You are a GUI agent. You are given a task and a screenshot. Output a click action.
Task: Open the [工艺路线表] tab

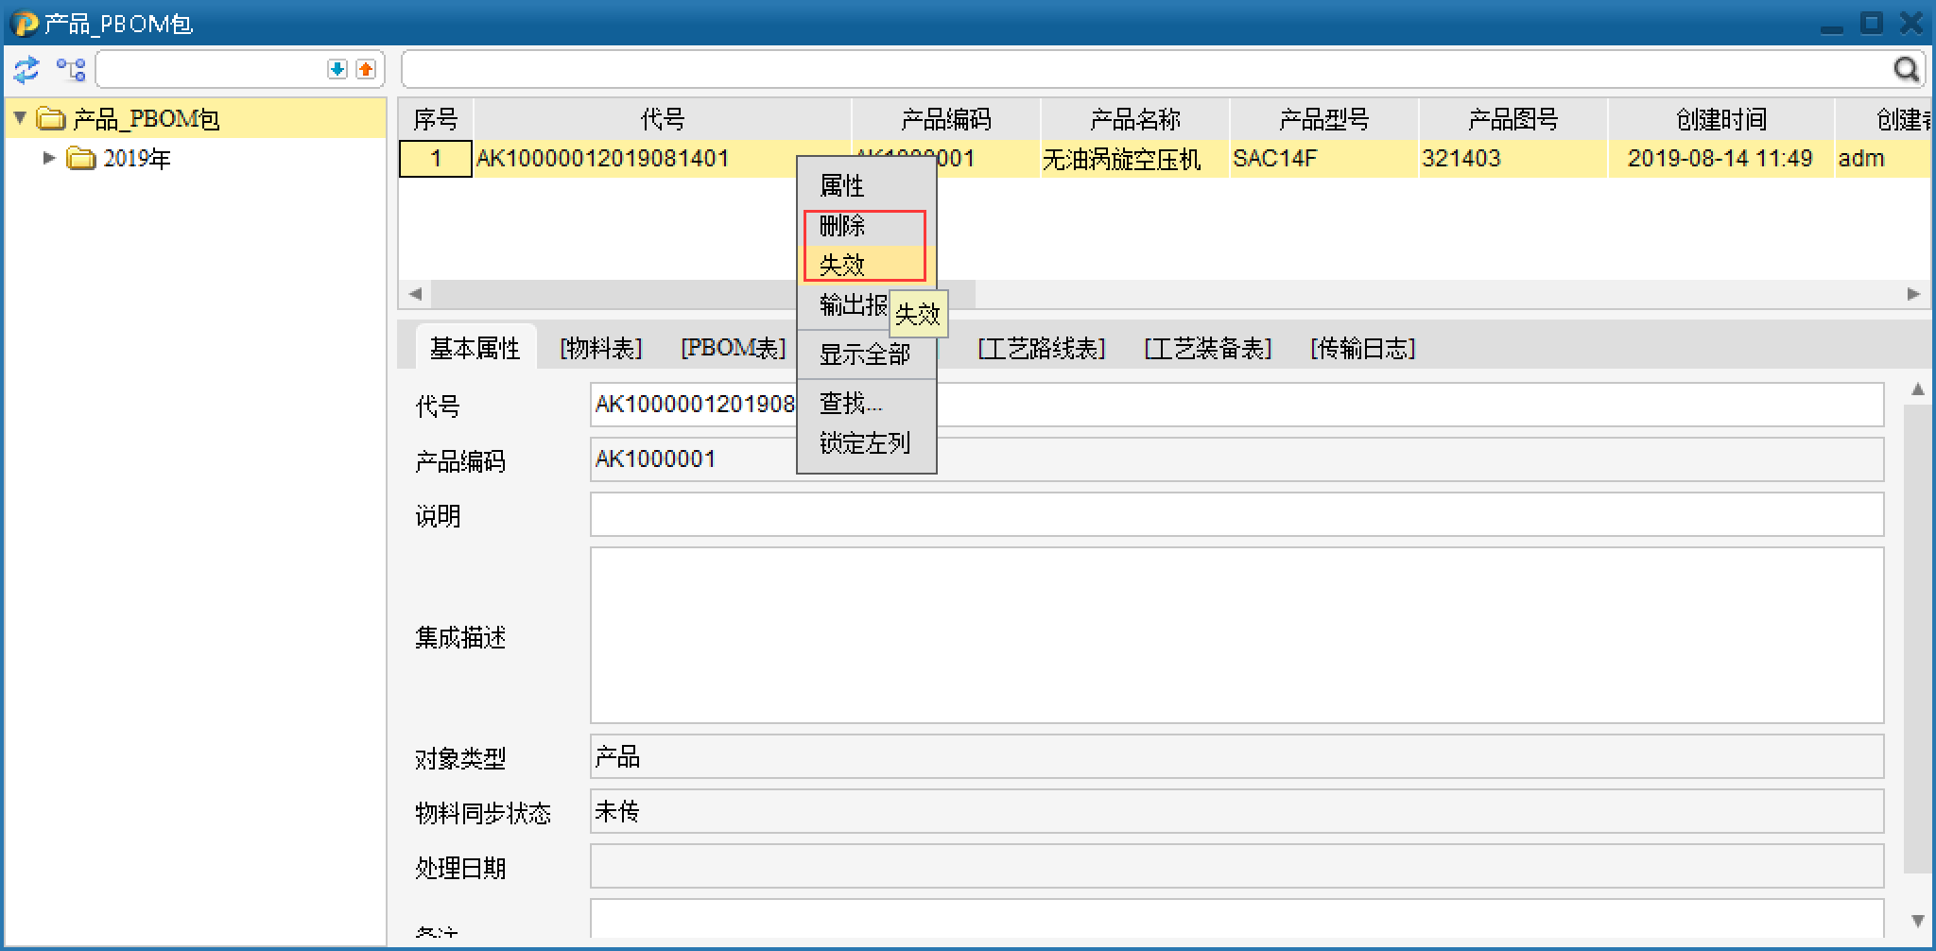click(1042, 349)
